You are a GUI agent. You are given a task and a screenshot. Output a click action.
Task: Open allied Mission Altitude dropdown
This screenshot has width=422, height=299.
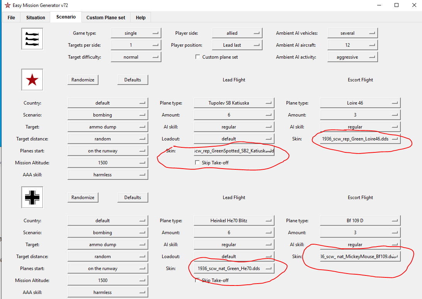click(108, 163)
